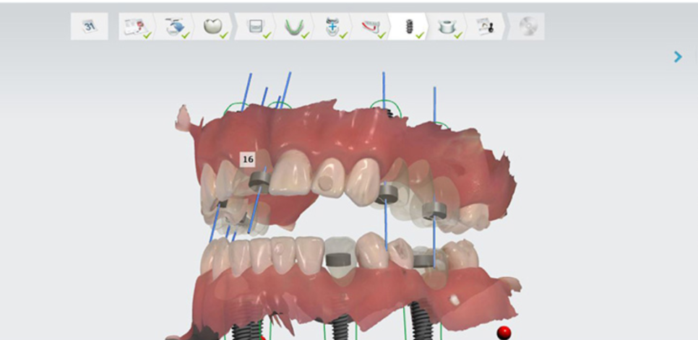Click the greyed-out disc export step
The height and width of the screenshot is (340, 698).
click(x=527, y=27)
